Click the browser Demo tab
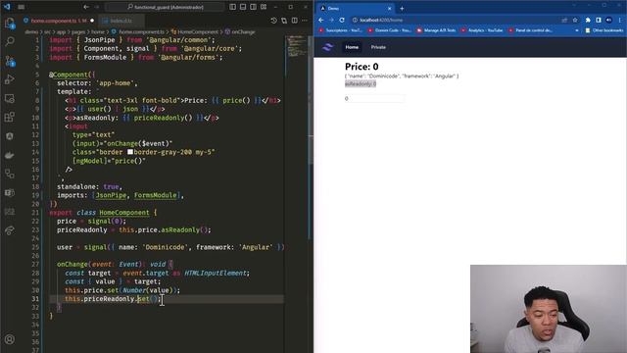This screenshot has height=353, width=627. pos(356,8)
